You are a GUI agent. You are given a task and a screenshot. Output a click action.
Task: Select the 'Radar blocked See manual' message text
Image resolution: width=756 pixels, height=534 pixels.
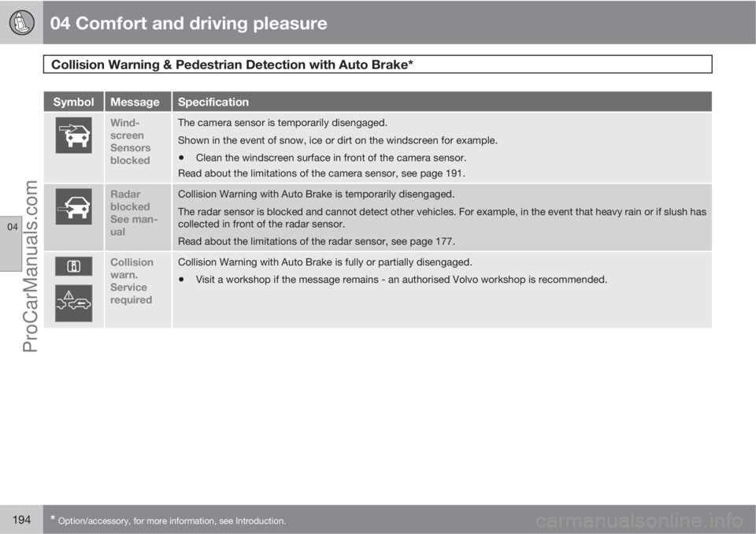click(x=134, y=213)
